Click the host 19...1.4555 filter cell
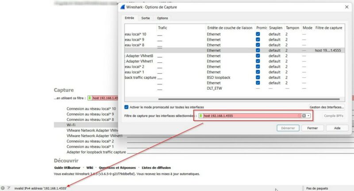Screen dimensions: 354x191 point(328,50)
